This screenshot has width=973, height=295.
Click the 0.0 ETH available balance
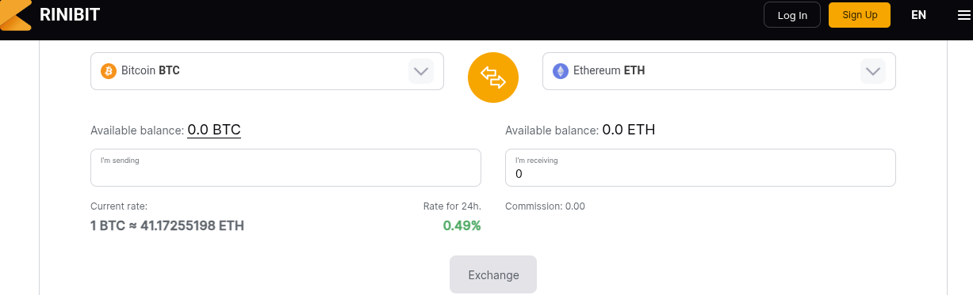(629, 130)
